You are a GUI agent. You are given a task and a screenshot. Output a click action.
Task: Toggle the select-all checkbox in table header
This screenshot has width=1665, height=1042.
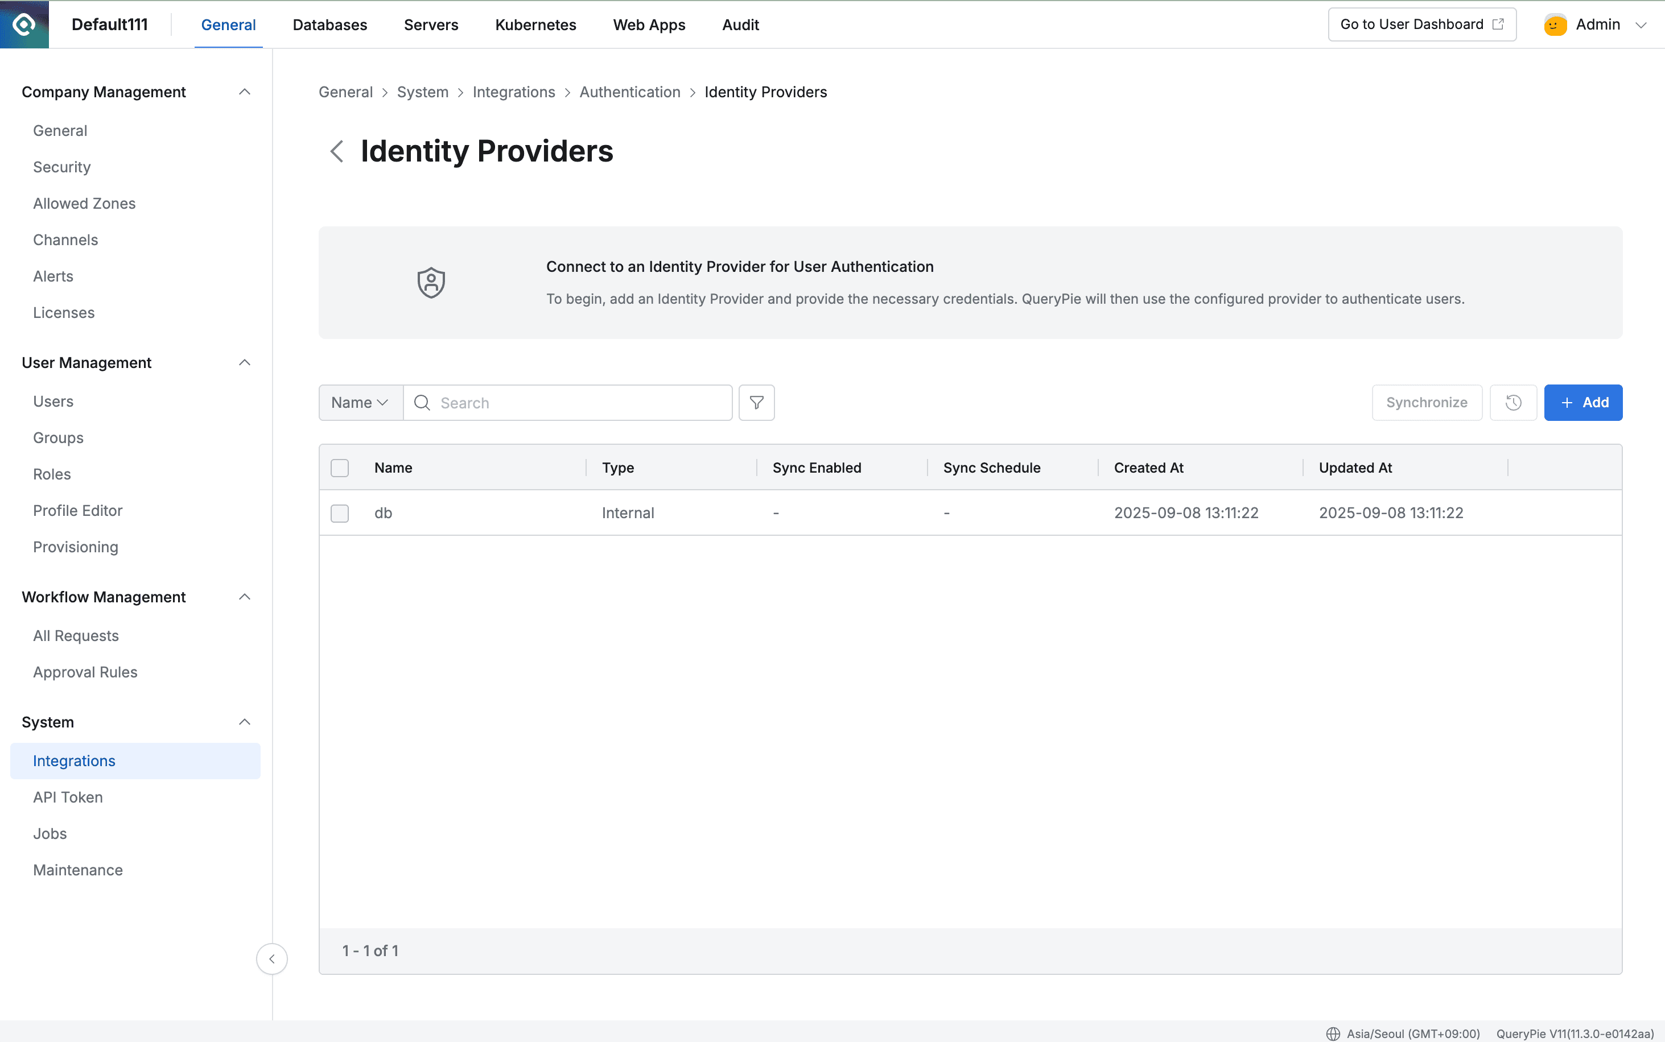(339, 468)
